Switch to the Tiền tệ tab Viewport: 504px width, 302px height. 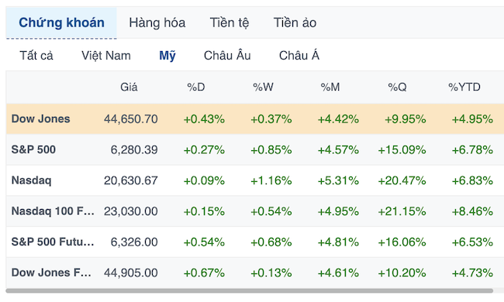tap(230, 22)
